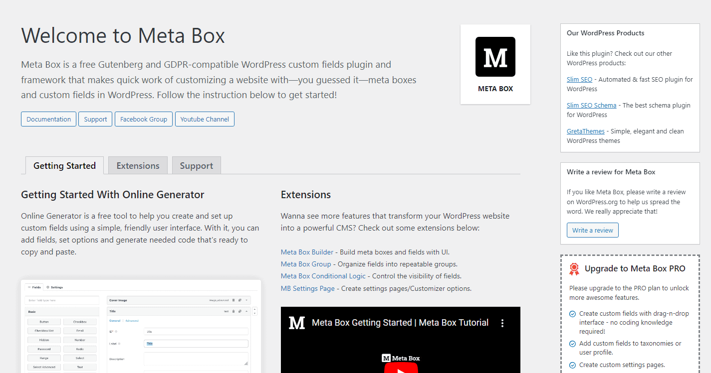Visit the Facebook Group button
The width and height of the screenshot is (711, 373).
point(144,119)
